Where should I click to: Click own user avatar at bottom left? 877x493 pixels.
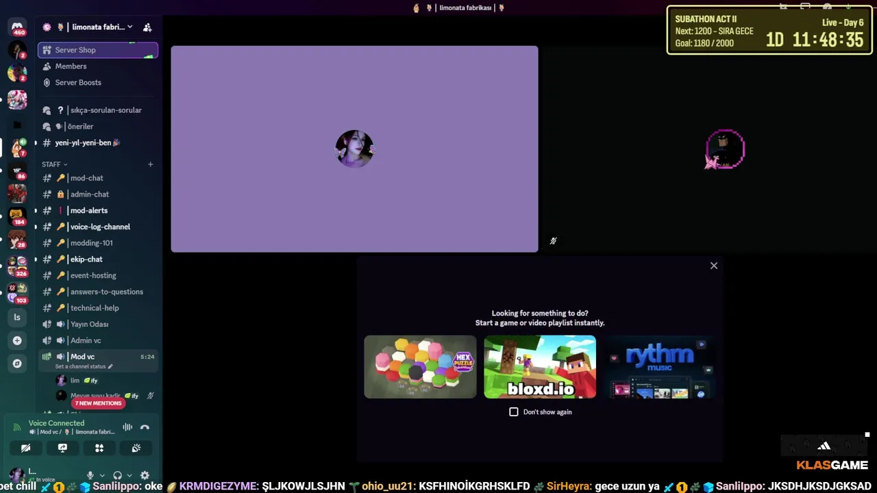[x=16, y=475]
